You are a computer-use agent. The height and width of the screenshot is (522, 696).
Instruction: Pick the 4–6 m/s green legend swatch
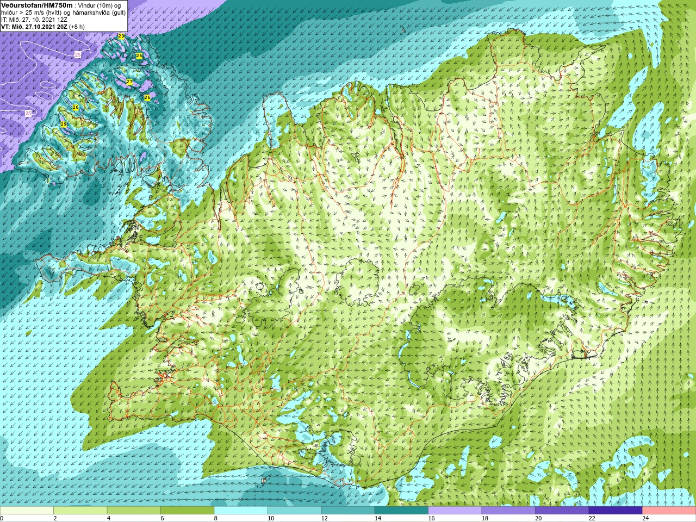(134, 511)
